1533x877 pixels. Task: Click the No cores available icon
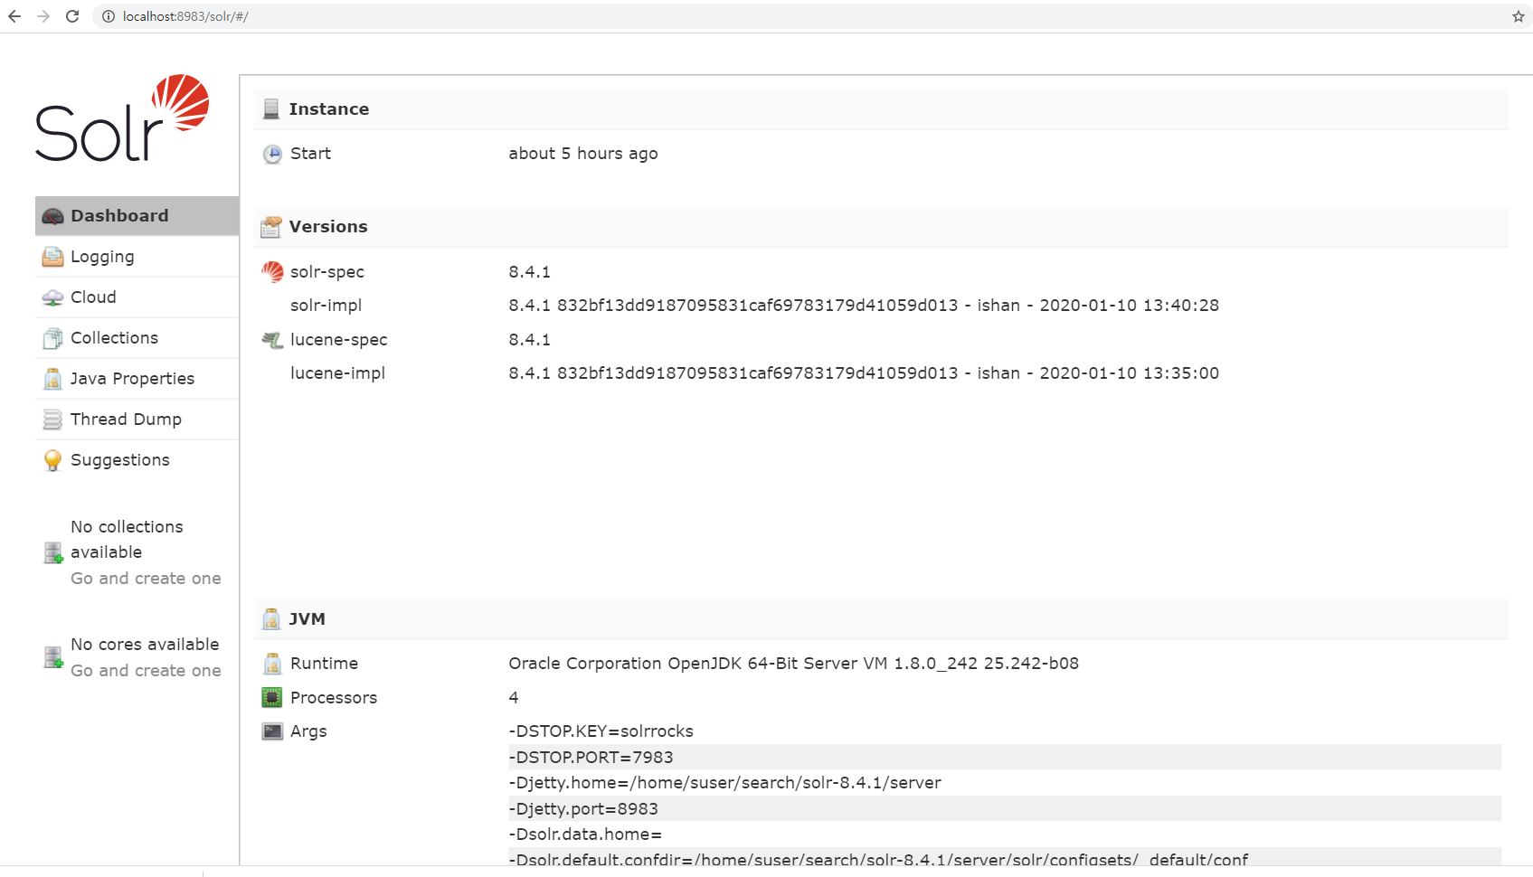pos(53,657)
